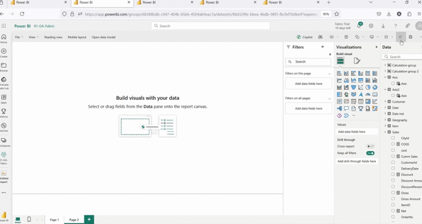The height and width of the screenshot is (224, 422).
Task: Pick the funnel chart visual
Action: coord(353,87)
